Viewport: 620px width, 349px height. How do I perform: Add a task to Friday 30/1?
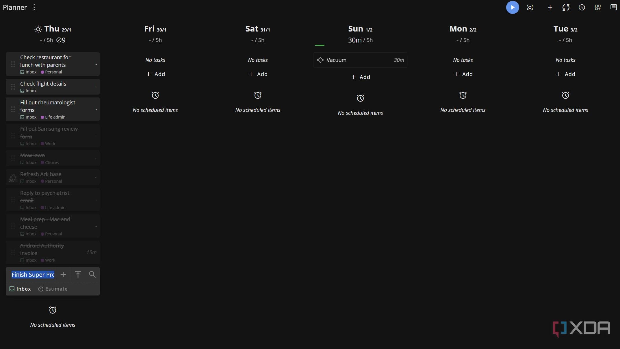click(155, 74)
